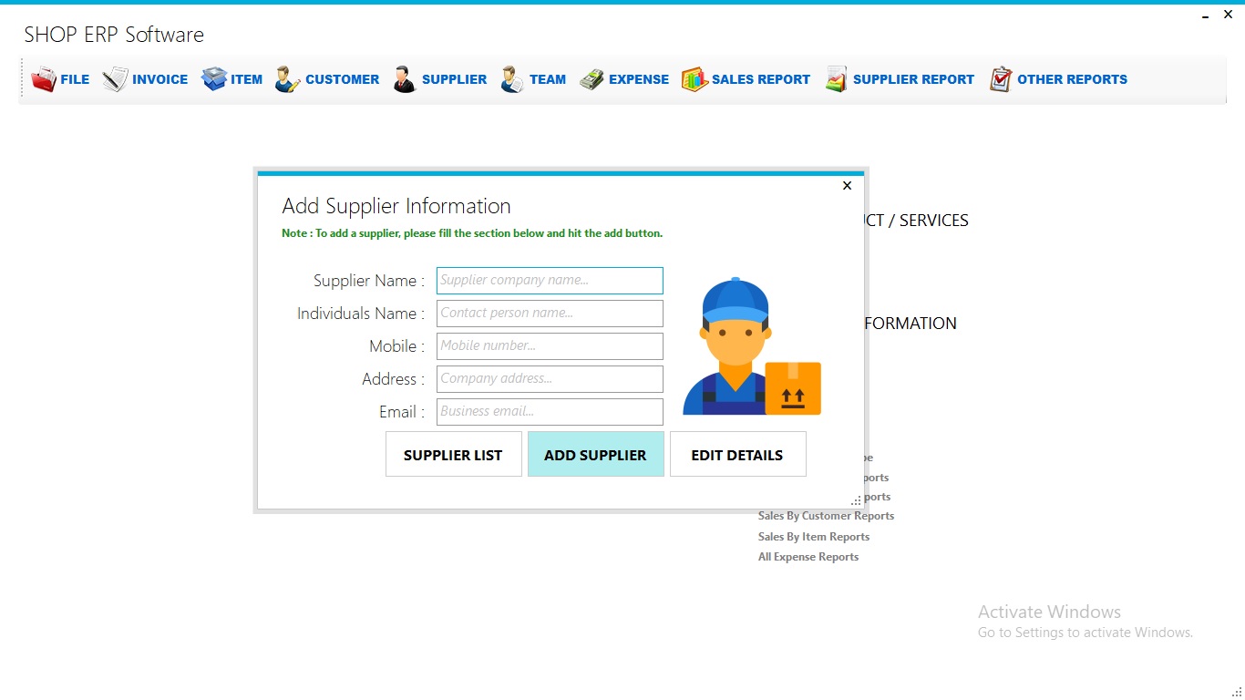Viewport: 1245px width, 700px height.
Task: Open Sales By Customer Reports
Action: click(826, 515)
